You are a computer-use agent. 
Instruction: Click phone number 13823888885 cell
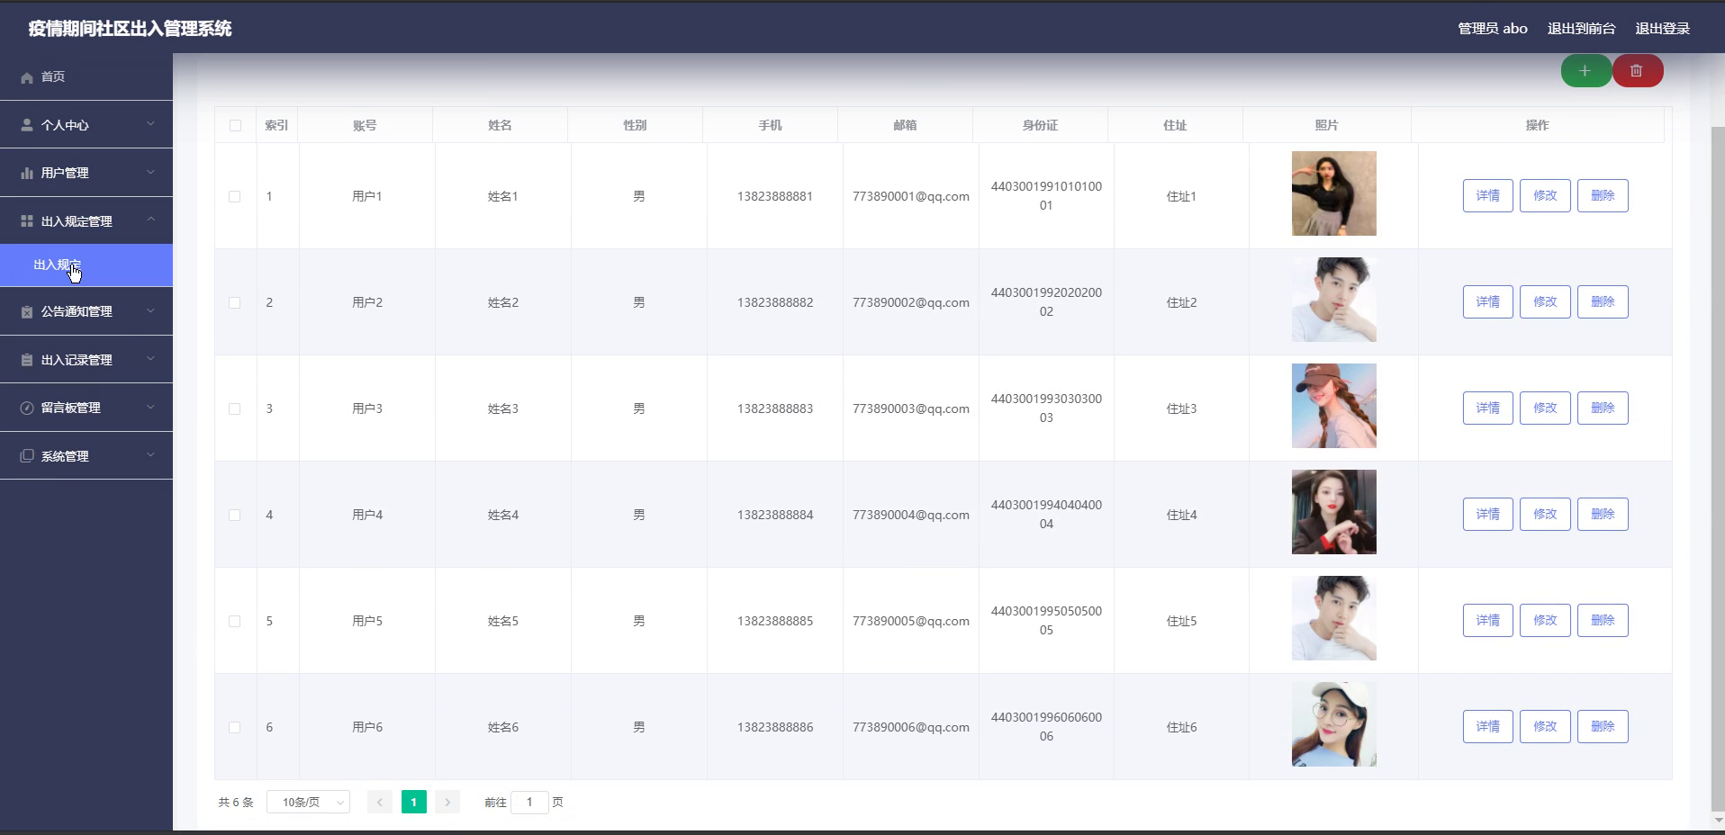[775, 621]
